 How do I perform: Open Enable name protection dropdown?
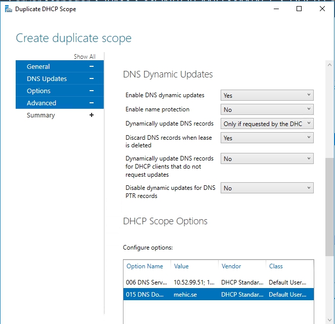[268, 109]
